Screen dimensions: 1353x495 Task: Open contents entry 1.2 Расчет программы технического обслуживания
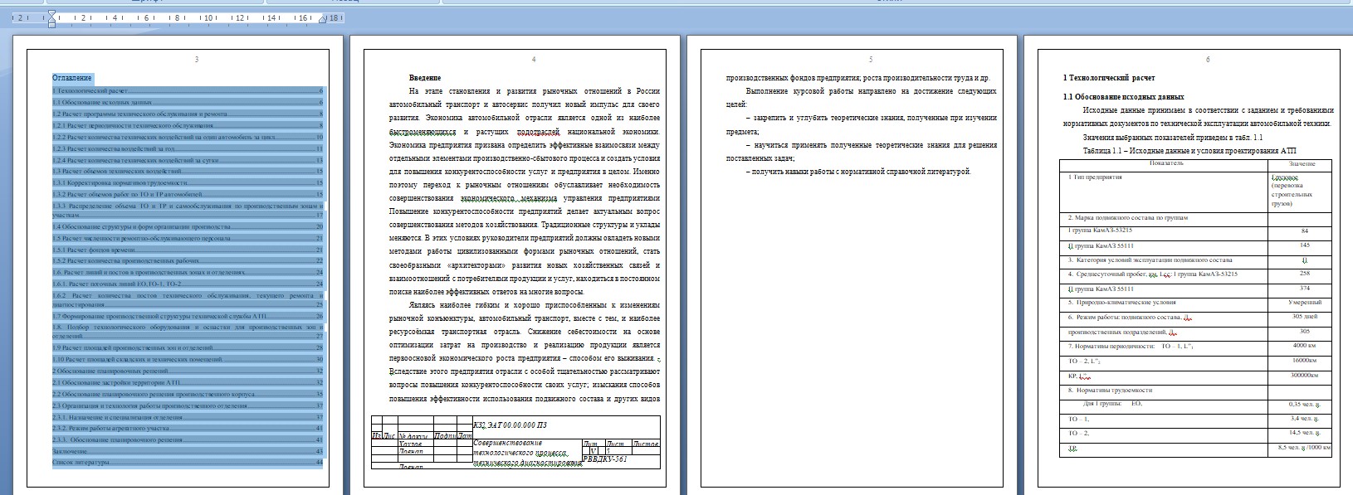click(x=139, y=114)
